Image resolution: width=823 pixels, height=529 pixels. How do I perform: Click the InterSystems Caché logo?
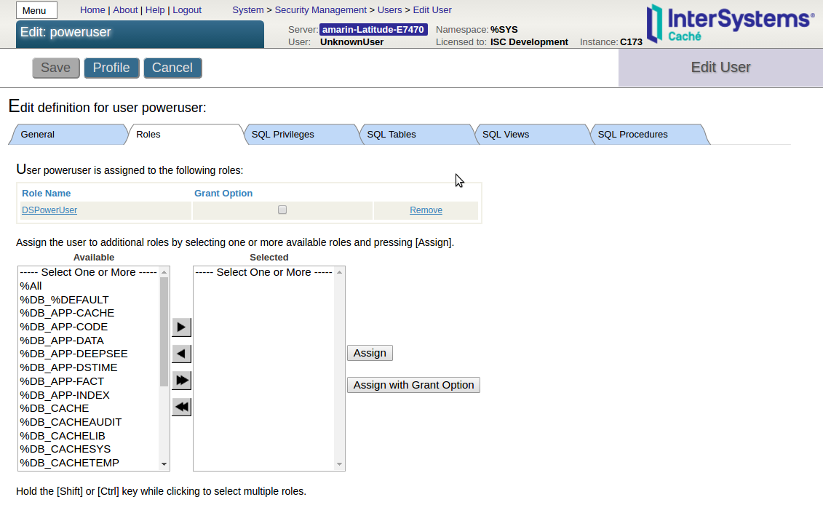click(730, 23)
